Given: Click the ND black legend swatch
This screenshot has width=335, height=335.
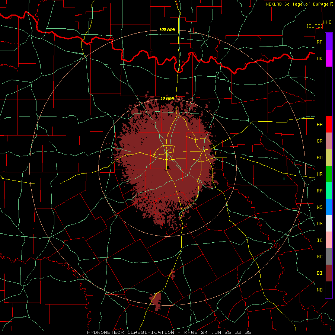Looking at the screenshot, I should point(329,290).
